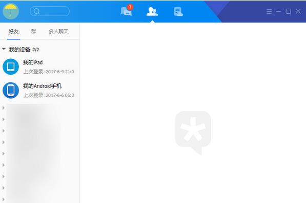The width and height of the screenshot is (306, 203).
Task: Click the umbrella profile avatar
Action: [x=11, y=11]
